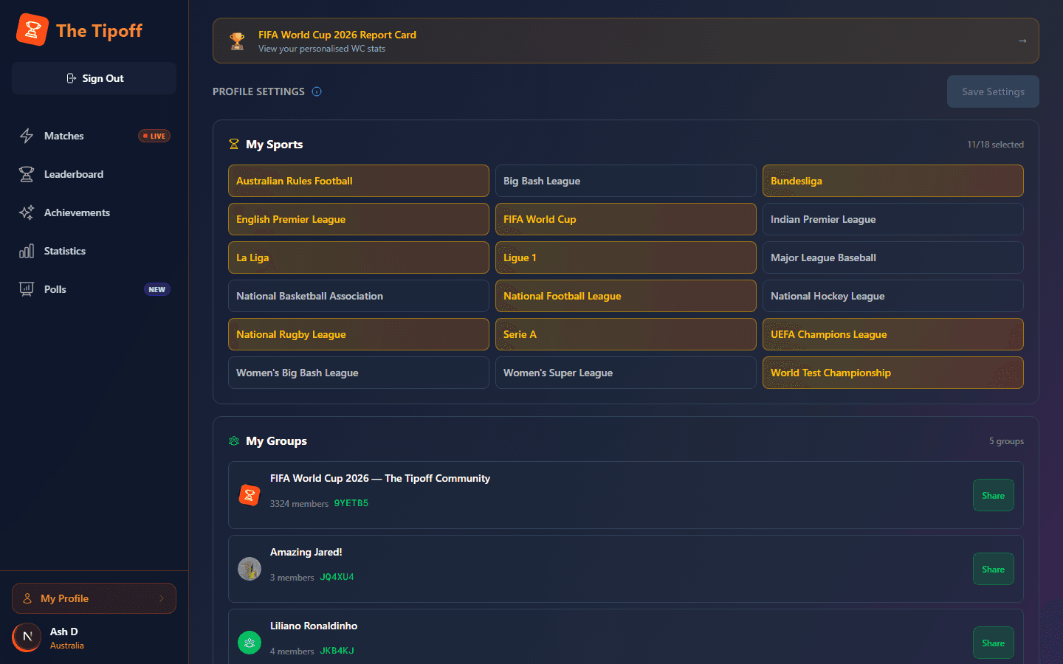Click the Amazing Jared! group avatar

point(250,569)
